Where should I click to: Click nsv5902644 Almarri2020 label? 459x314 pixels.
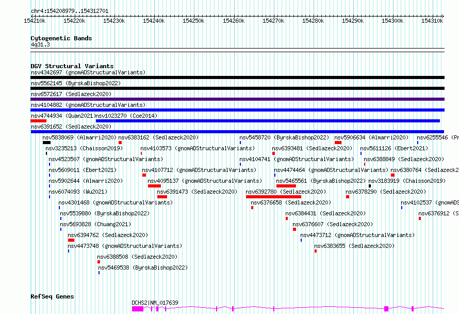(x=86, y=181)
